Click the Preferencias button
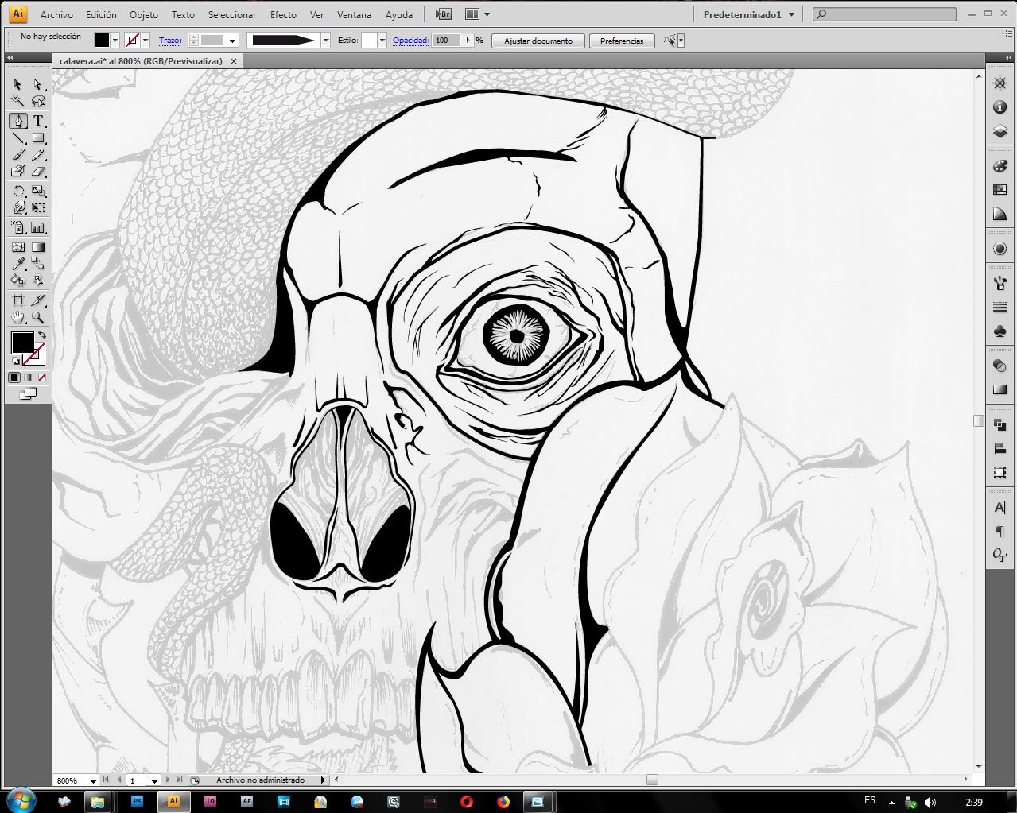 [622, 41]
